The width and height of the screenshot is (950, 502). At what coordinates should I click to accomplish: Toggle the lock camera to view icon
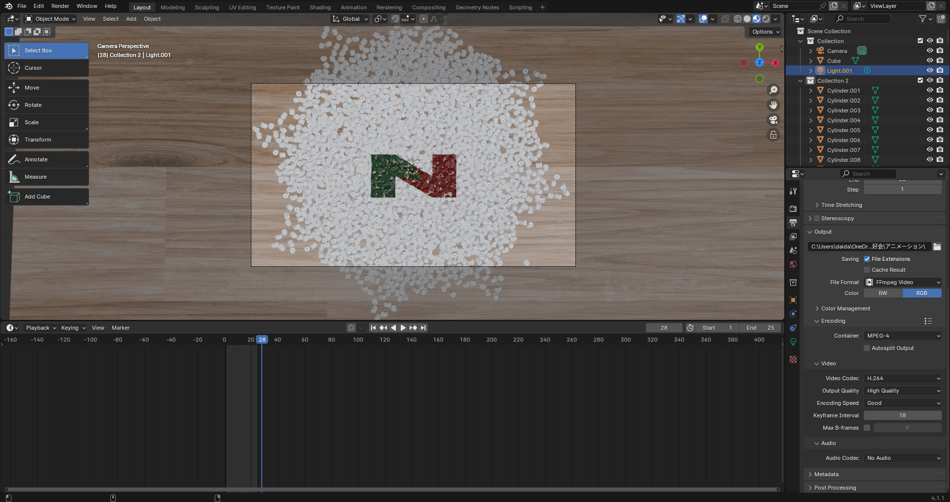(x=773, y=135)
